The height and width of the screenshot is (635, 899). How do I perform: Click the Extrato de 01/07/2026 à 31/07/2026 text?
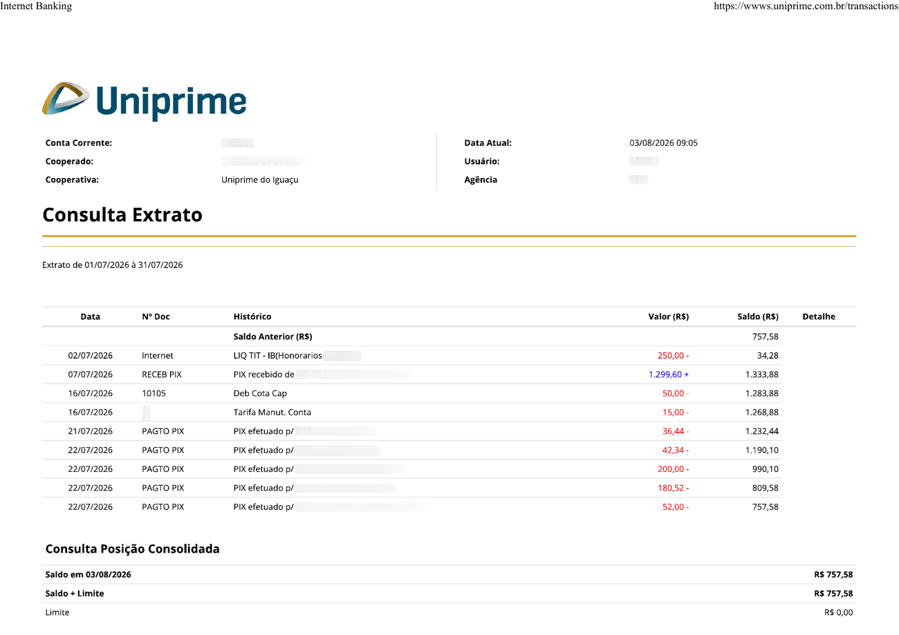pyautogui.click(x=113, y=265)
